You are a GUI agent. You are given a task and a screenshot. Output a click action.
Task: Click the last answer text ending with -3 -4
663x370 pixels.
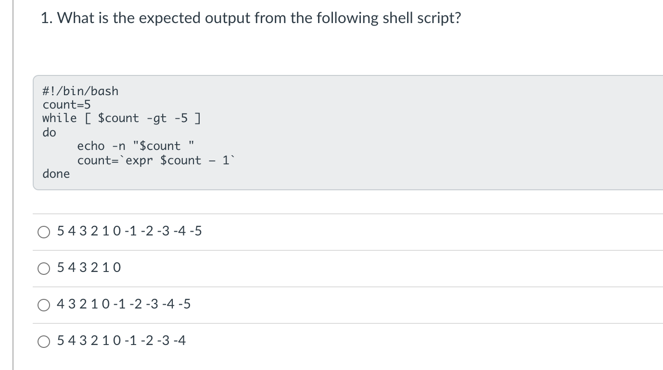[x=121, y=341]
